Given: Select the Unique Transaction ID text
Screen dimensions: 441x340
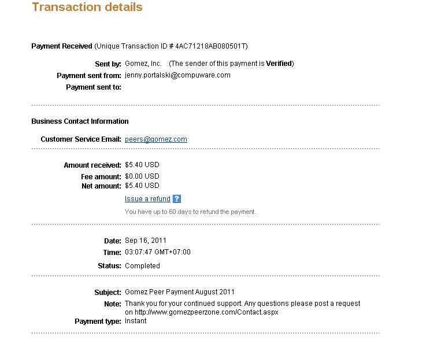Looking at the screenshot, I should (x=171, y=46).
